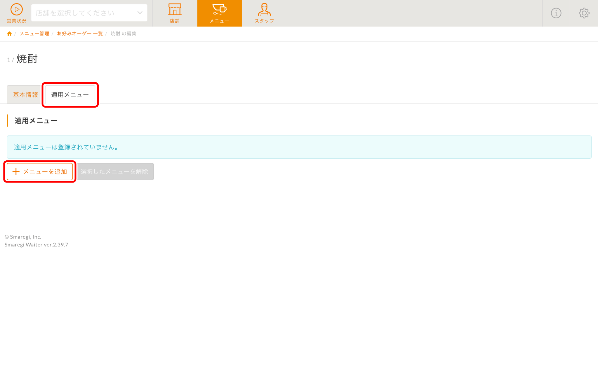Open お好みオーダー 一覧 breadcrumb link

click(80, 34)
